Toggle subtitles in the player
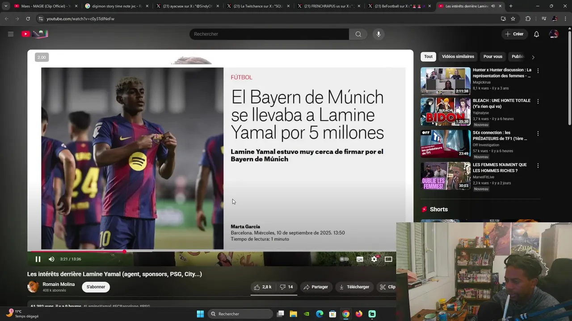Screen dimensions: 572x321 coord(360,259)
